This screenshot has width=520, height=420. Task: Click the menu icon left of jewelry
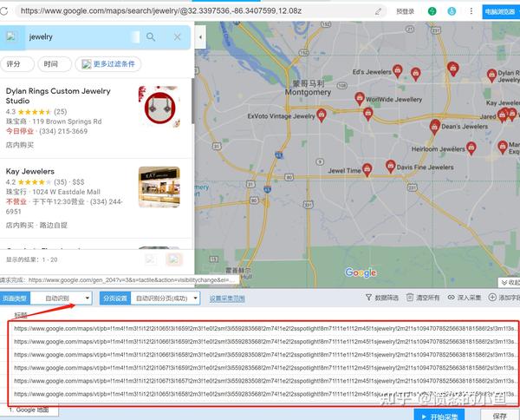tap(11, 36)
